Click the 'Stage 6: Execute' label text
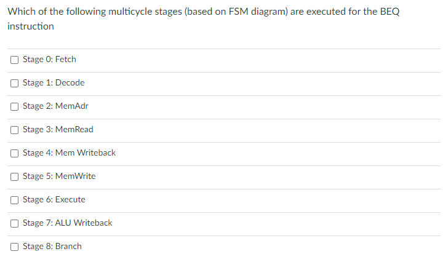The image size is (448, 262). (x=54, y=200)
